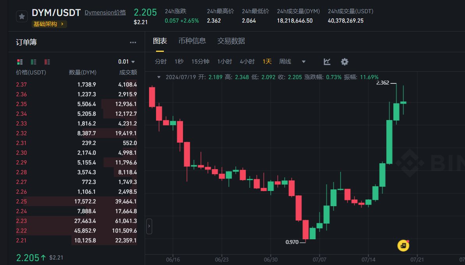Click 24h volume 18,218,646.50
Screen dimensions: 465x265
295,21
